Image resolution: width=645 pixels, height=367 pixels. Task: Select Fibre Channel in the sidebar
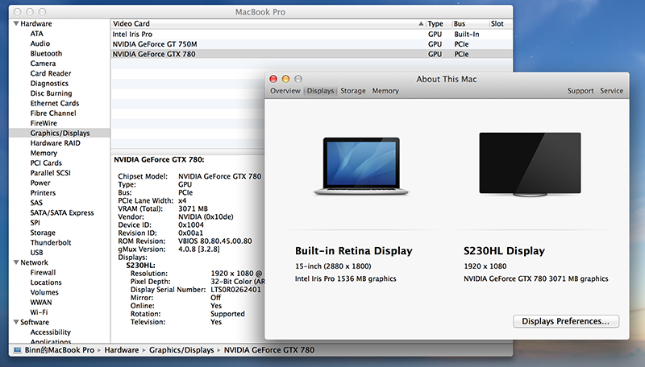[x=53, y=113]
